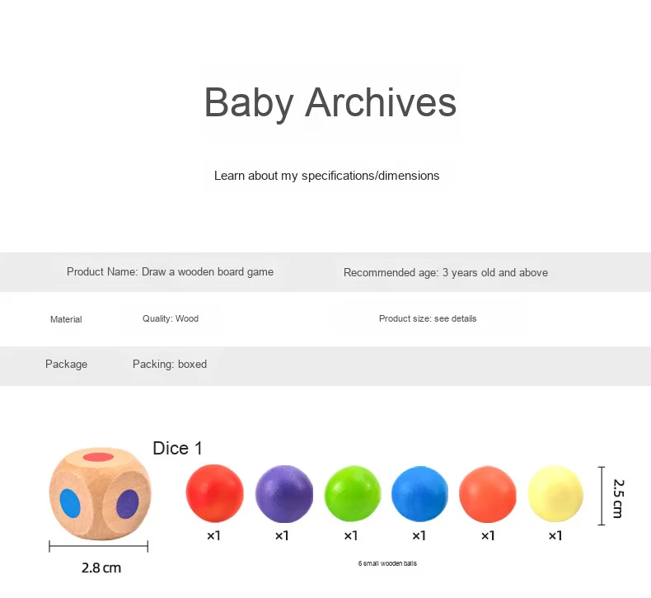The height and width of the screenshot is (598, 651).
Task: Select the purple wooden ball
Action: (x=284, y=493)
